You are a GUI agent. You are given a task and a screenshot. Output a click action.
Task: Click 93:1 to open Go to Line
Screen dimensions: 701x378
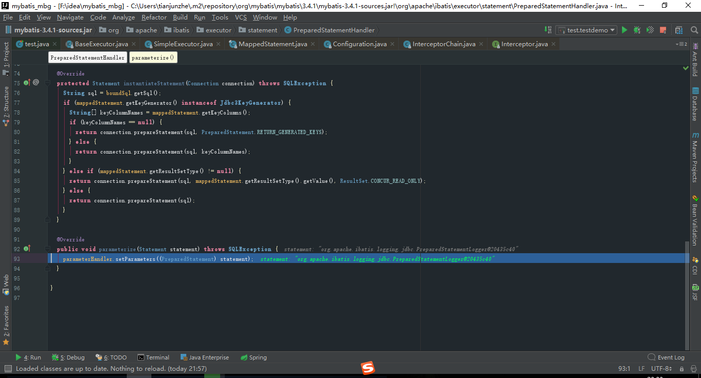click(x=623, y=368)
